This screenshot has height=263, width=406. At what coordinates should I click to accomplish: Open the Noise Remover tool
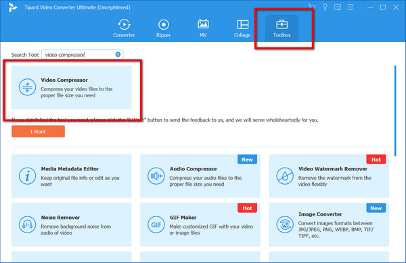72,224
